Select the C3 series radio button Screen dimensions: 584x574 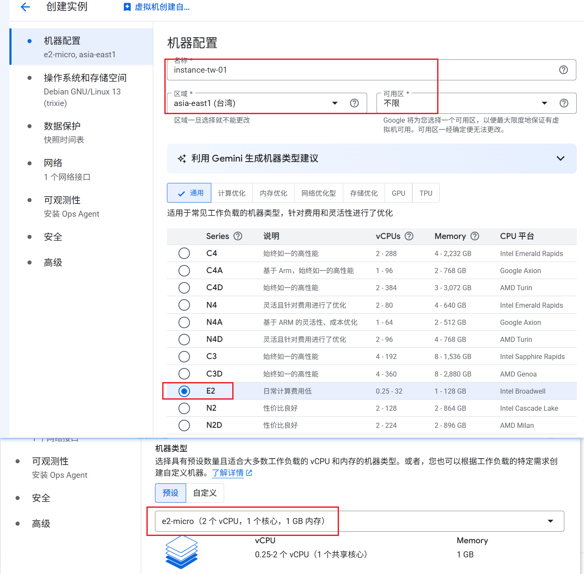184,356
